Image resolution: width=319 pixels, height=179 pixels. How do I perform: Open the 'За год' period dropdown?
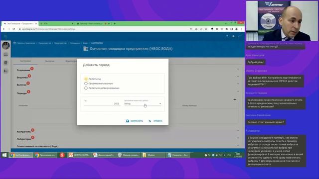pos(143,103)
